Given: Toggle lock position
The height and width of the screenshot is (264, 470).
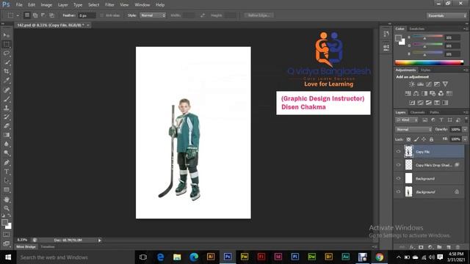Looking at the screenshot, I should [424, 139].
